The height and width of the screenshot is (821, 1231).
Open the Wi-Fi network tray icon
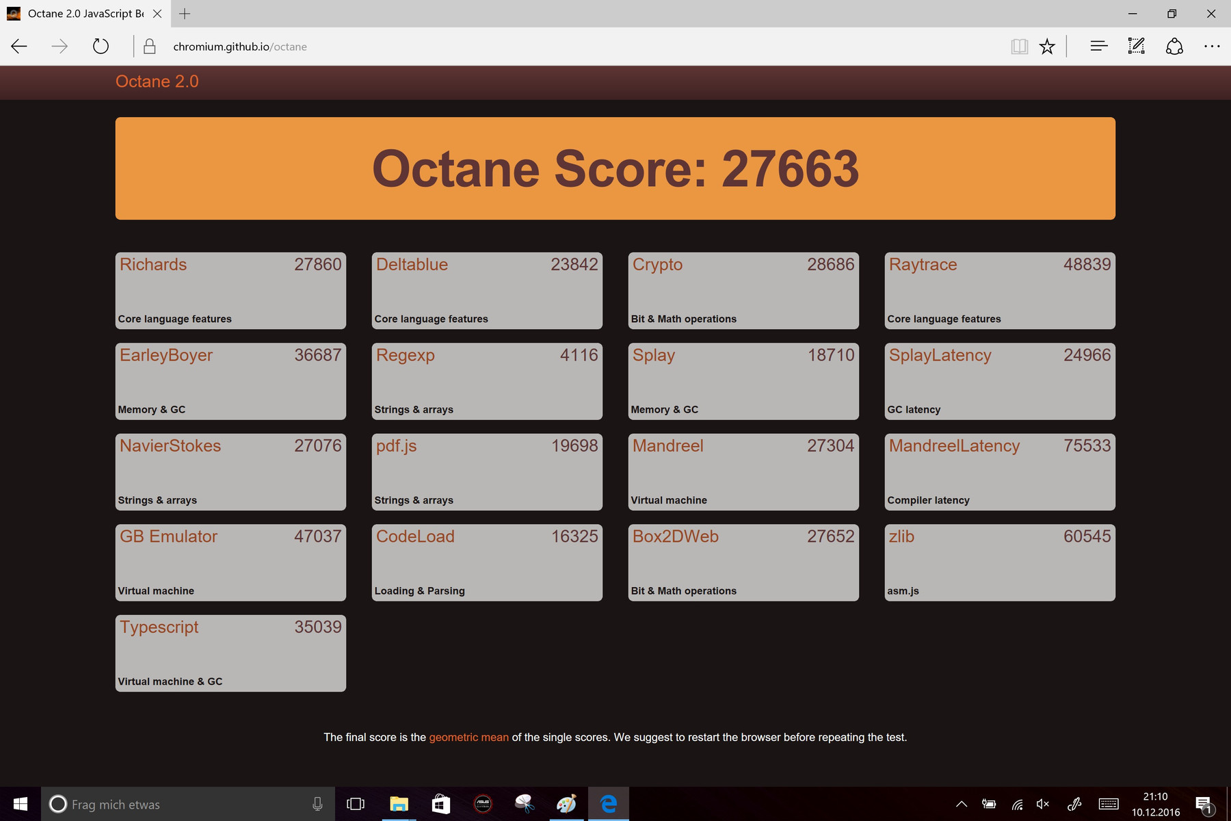1018,805
